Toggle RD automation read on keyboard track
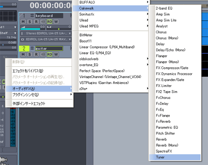The image size is (208, 165). (x=50, y=22)
